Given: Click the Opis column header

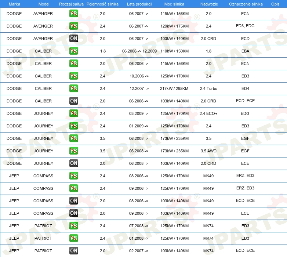Looking at the screenshot, I should coord(275,4).
